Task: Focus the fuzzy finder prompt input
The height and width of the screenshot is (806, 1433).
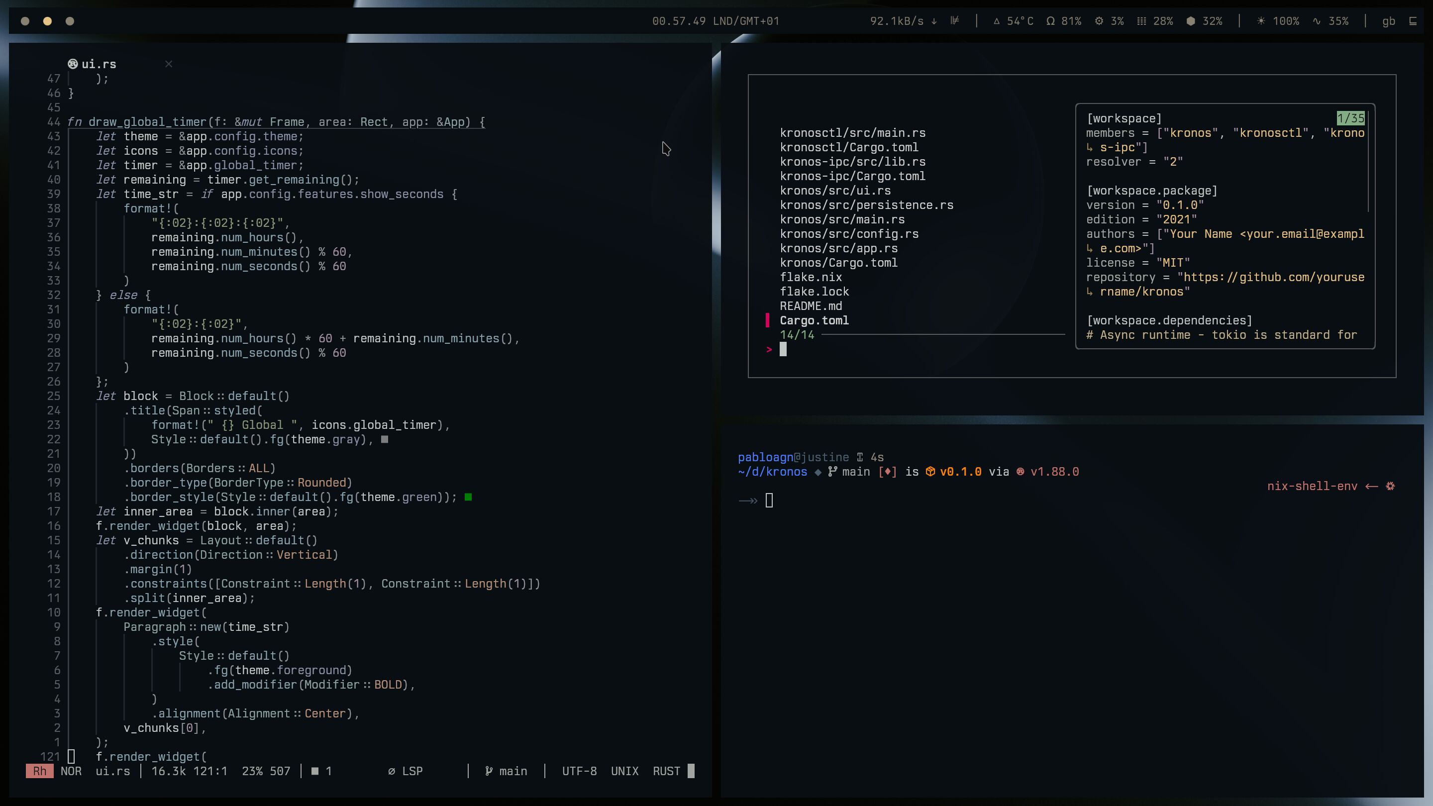Action: click(783, 349)
